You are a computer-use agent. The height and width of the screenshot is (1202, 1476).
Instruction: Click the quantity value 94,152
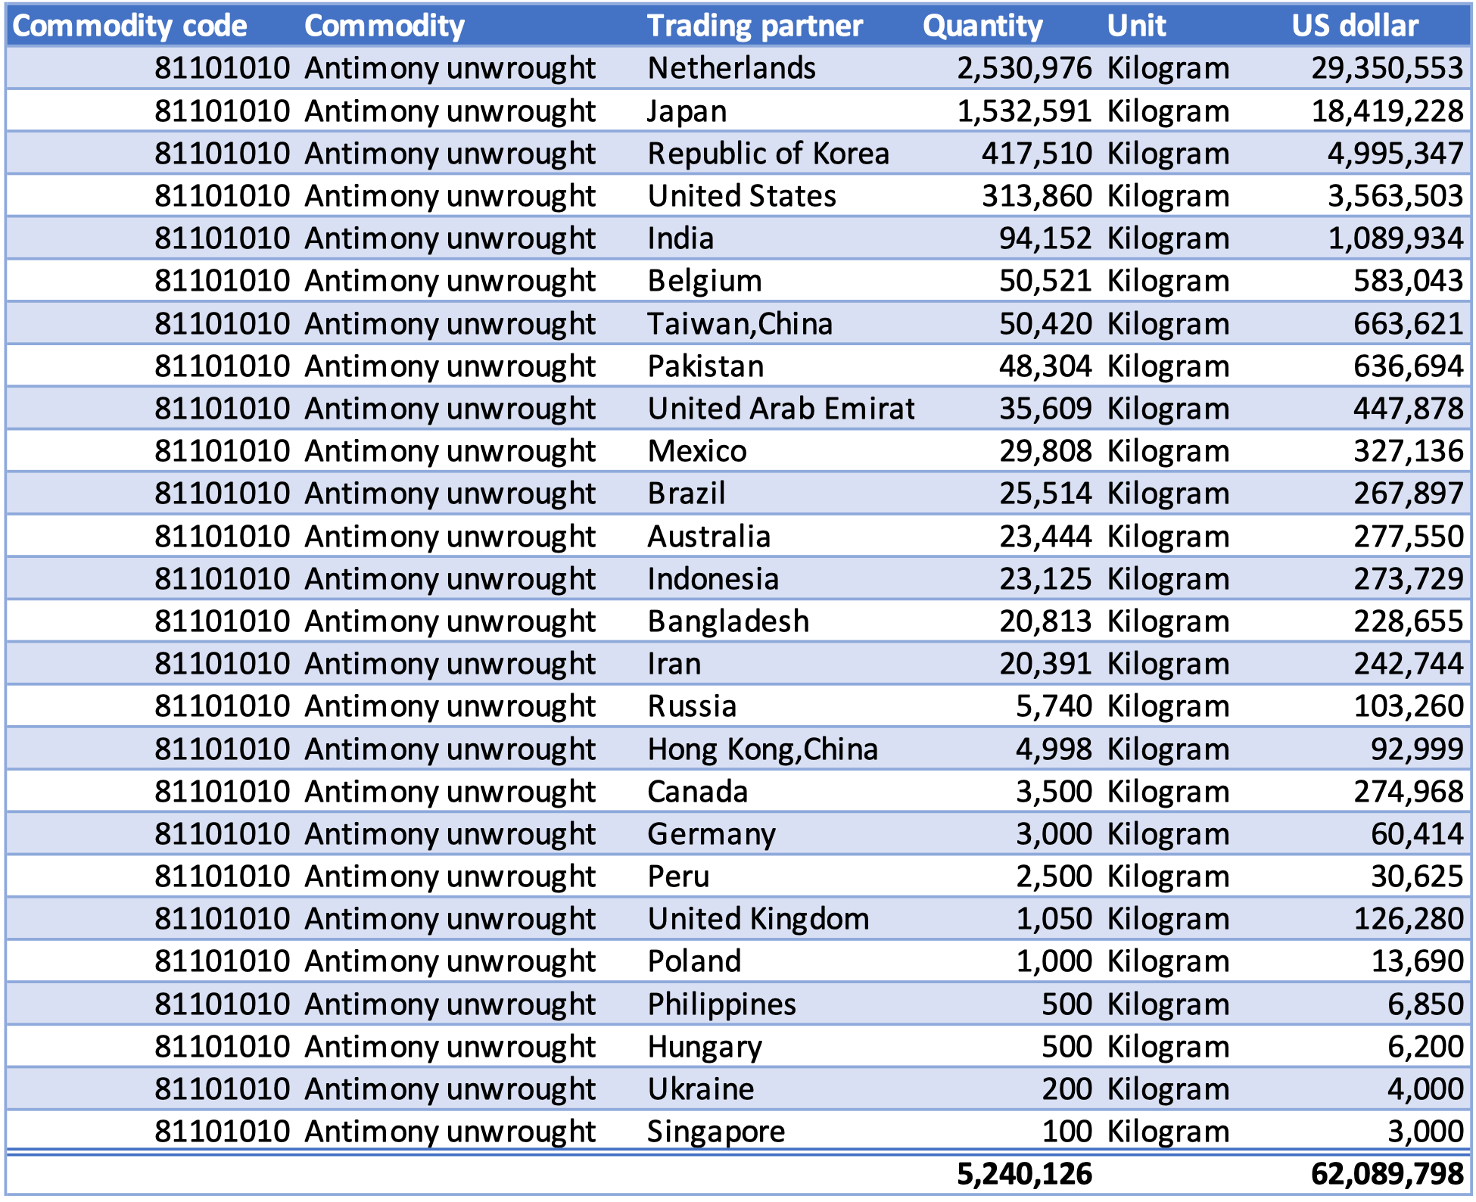1045,238
